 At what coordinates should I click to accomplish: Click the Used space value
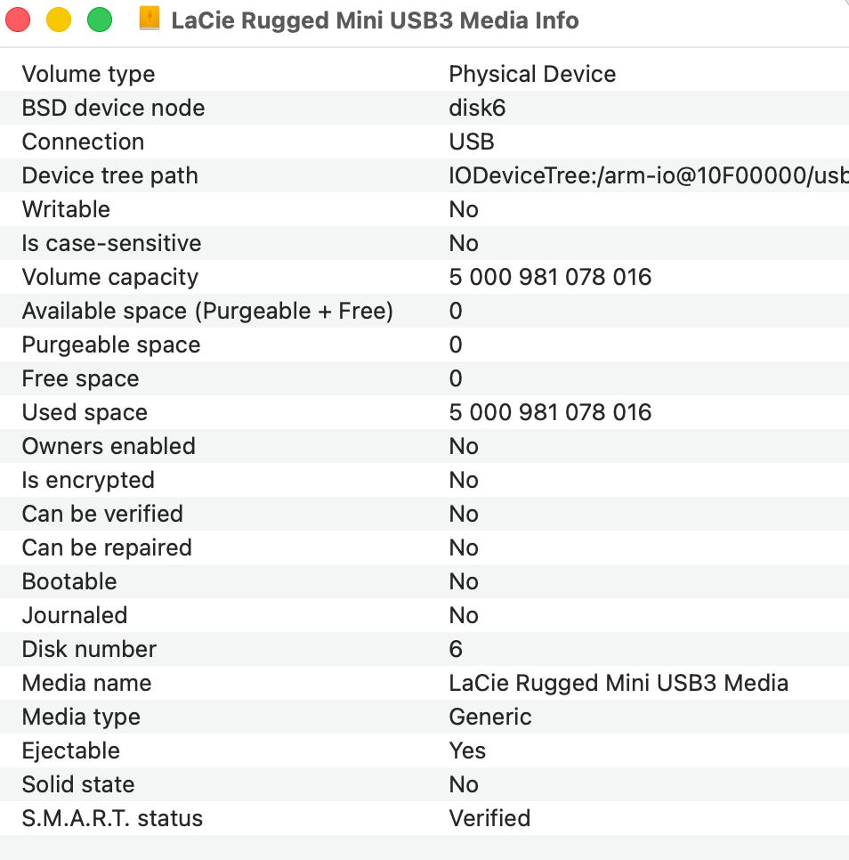click(550, 412)
